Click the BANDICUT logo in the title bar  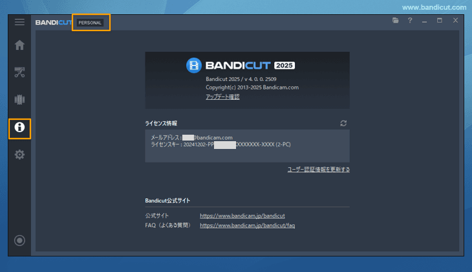point(54,23)
